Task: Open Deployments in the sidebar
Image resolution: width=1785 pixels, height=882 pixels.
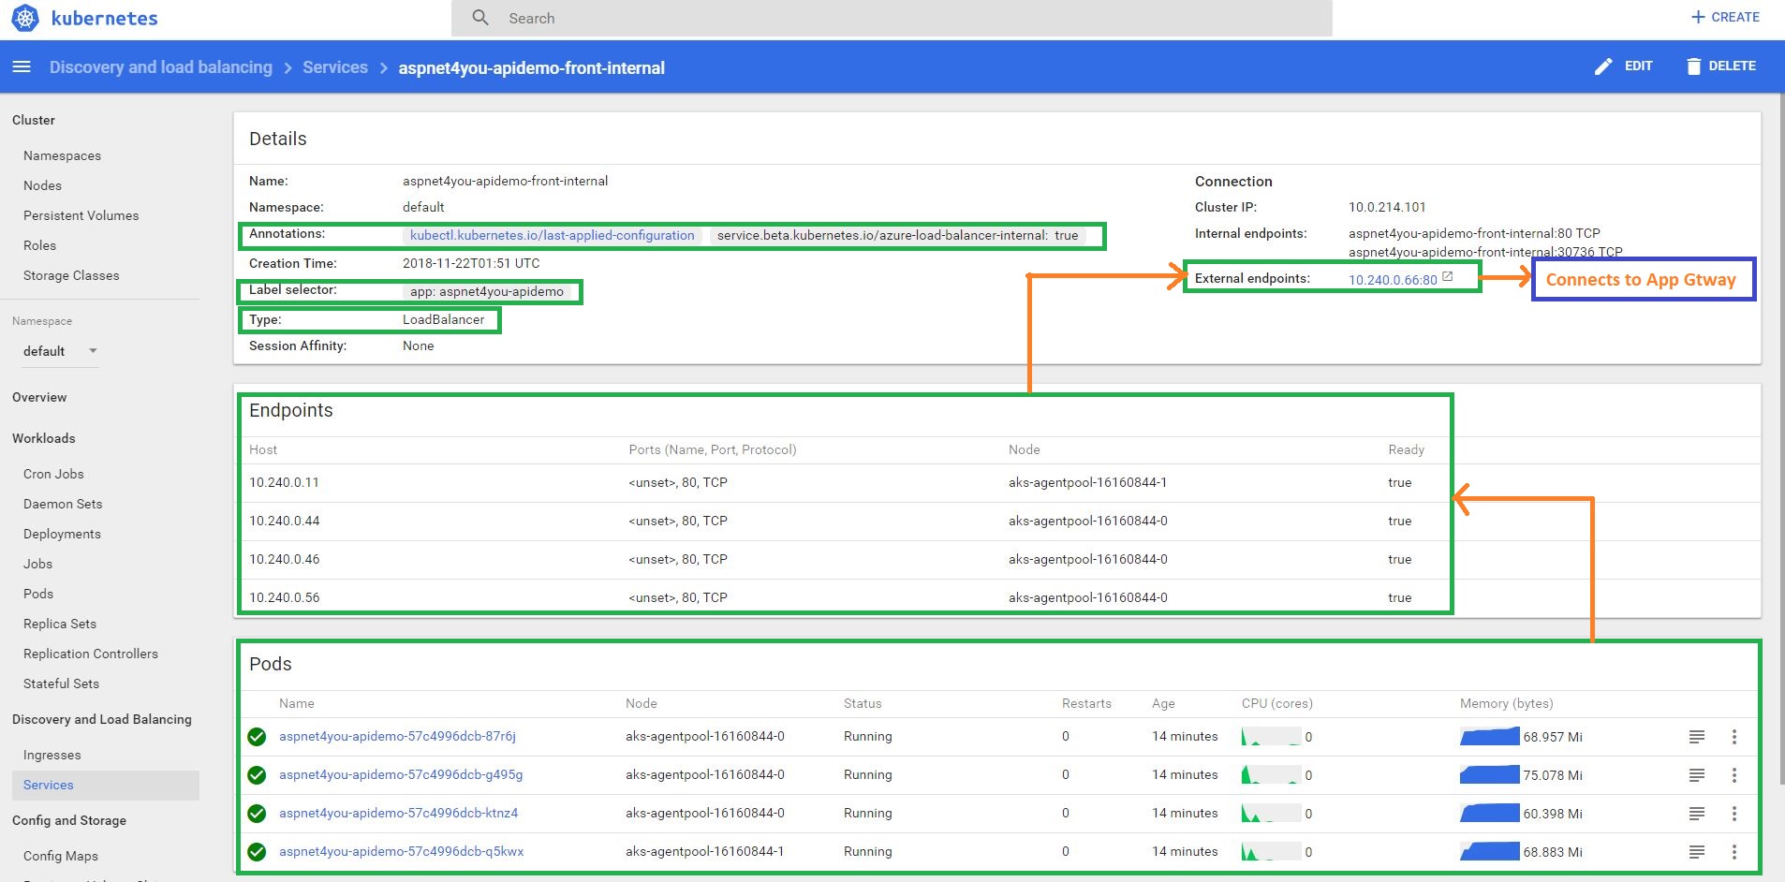Action: coord(62,534)
